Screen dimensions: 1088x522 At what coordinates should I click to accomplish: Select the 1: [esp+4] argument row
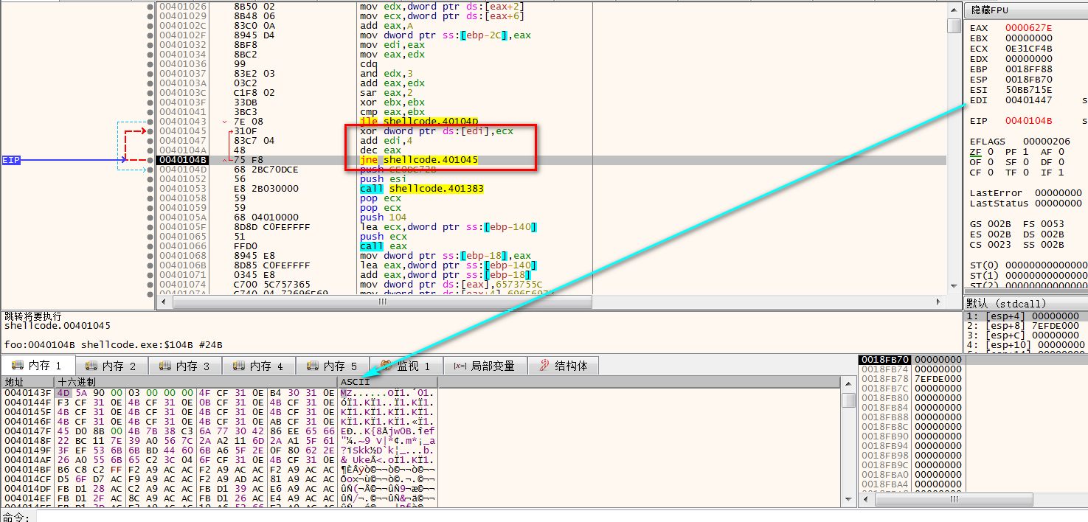(1025, 316)
